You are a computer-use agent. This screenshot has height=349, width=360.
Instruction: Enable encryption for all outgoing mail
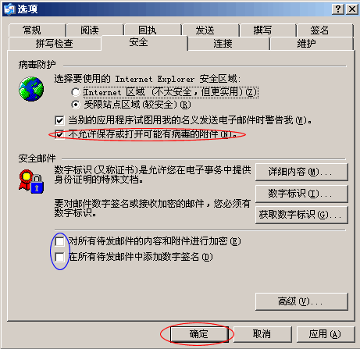[59, 241]
